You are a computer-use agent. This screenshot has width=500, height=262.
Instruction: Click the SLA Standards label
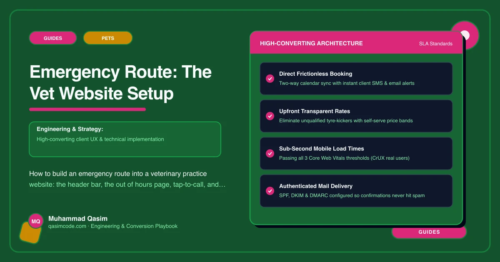(436, 44)
